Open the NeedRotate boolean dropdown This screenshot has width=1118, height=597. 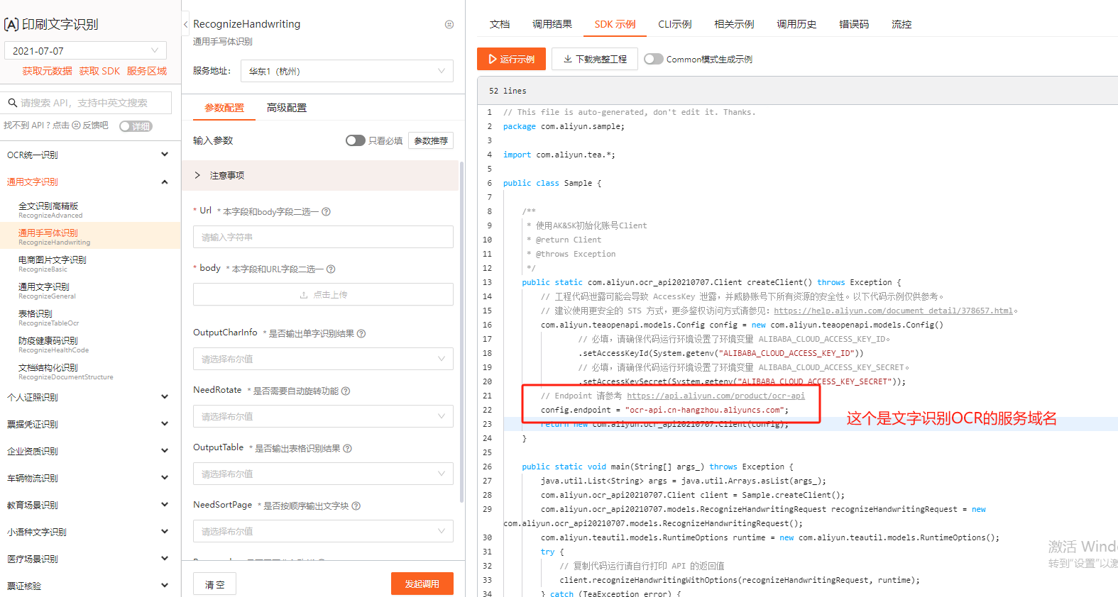323,416
